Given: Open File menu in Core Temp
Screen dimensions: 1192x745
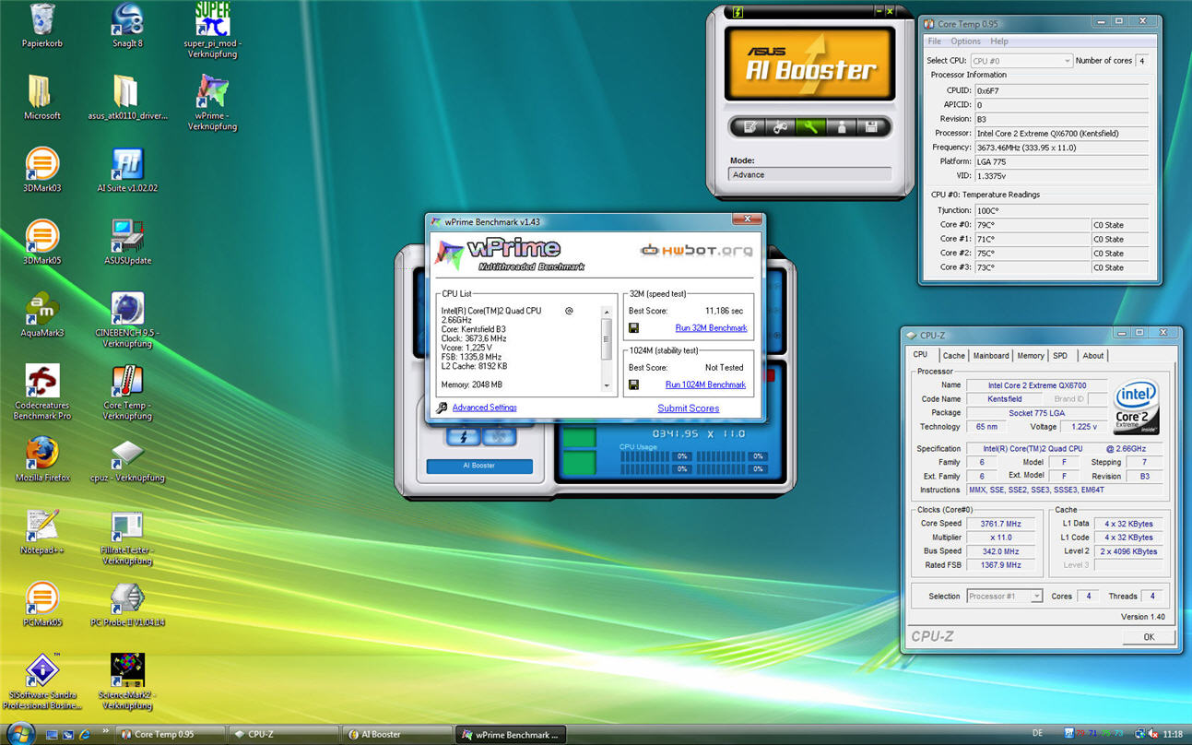Looking at the screenshot, I should (x=935, y=41).
